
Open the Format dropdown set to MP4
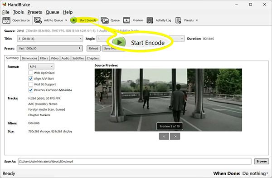[41, 66]
